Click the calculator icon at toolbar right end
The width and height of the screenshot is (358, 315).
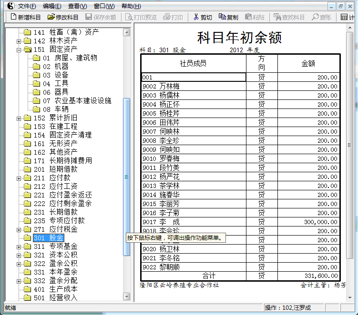point(345,17)
